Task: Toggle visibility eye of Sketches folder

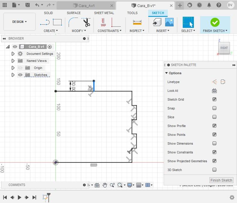Action: tap(20, 75)
